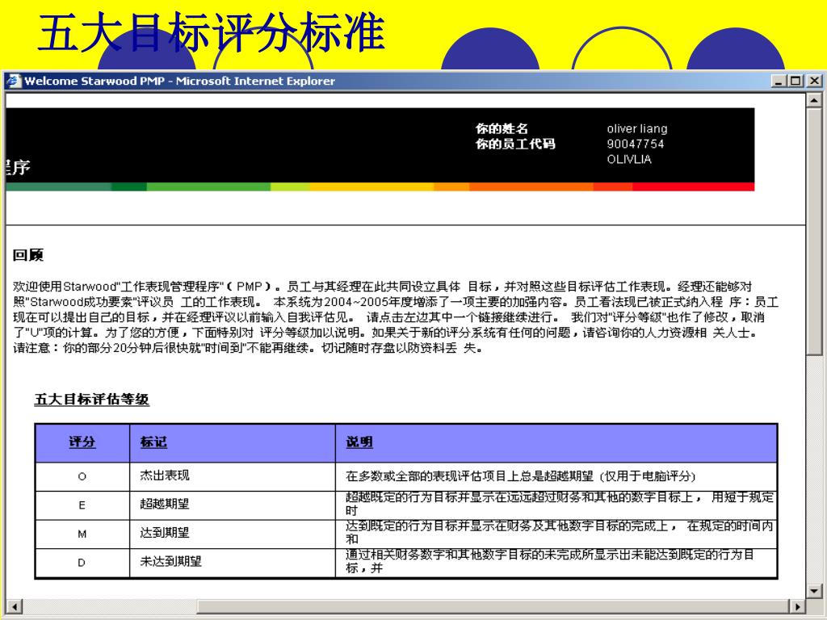Screen dimensions: 827x620
Task: Click the Internet Explorer icon in title bar
Action: pyautogui.click(x=13, y=81)
